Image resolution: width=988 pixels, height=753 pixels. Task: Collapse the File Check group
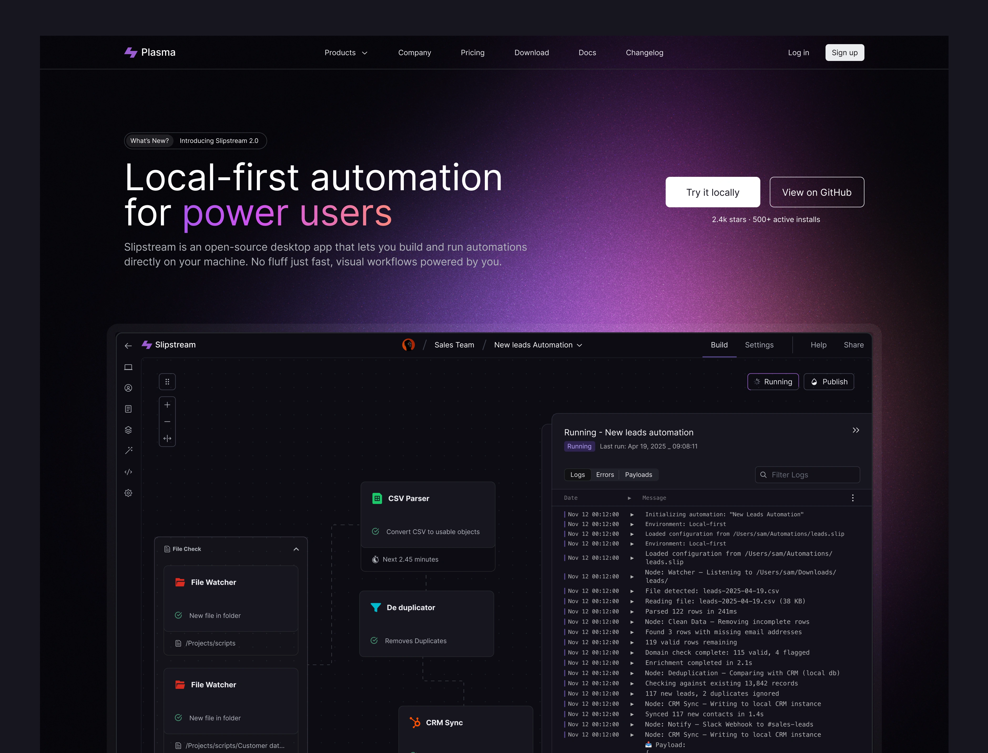(296, 549)
